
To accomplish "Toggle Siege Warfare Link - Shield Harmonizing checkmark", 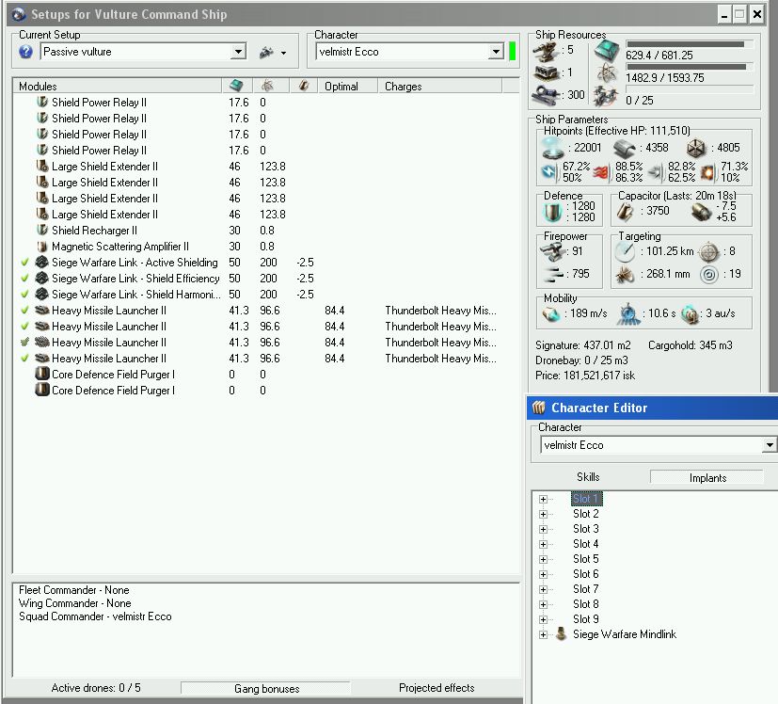I will click(x=24, y=294).
